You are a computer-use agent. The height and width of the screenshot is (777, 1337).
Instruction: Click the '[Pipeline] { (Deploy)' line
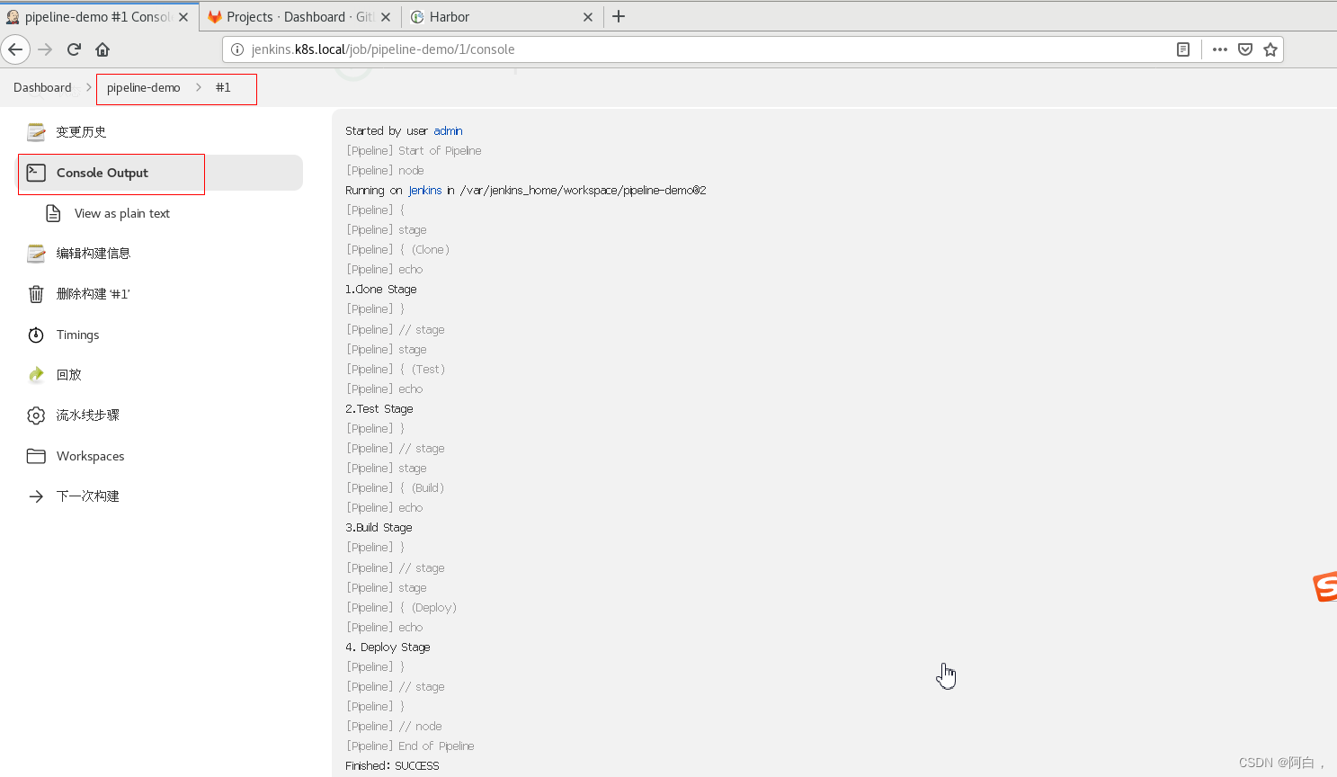pyautogui.click(x=401, y=607)
